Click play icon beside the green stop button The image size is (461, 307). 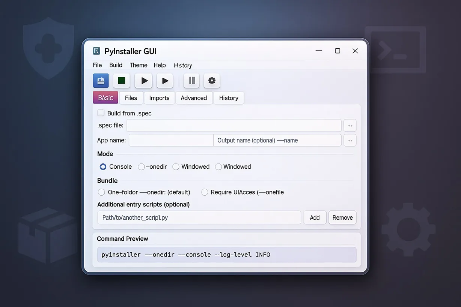[x=143, y=81]
